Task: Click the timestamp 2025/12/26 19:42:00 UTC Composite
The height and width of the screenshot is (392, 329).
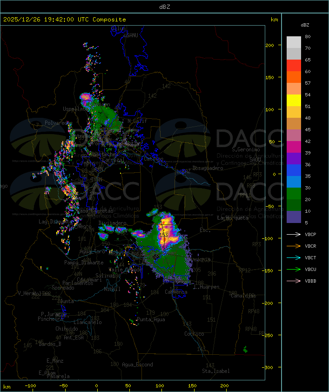Action: [65, 20]
